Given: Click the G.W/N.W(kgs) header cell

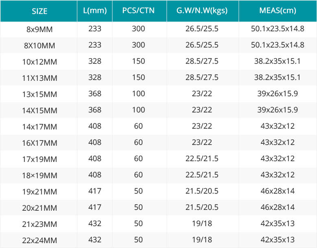Looking at the screenshot, I should [202, 11].
